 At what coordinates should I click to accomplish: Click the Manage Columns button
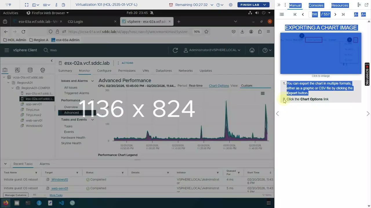point(16,195)
